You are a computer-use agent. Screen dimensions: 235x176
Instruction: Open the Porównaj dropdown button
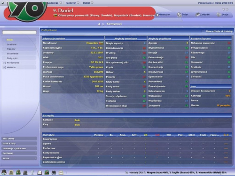click(19, 153)
